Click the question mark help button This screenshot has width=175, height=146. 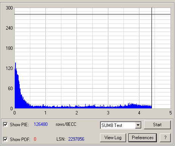165,138
